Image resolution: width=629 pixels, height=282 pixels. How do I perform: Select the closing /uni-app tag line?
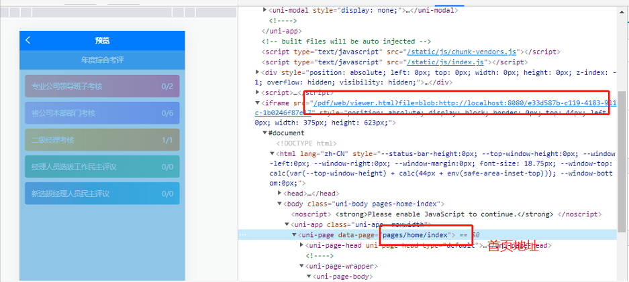[281, 31]
